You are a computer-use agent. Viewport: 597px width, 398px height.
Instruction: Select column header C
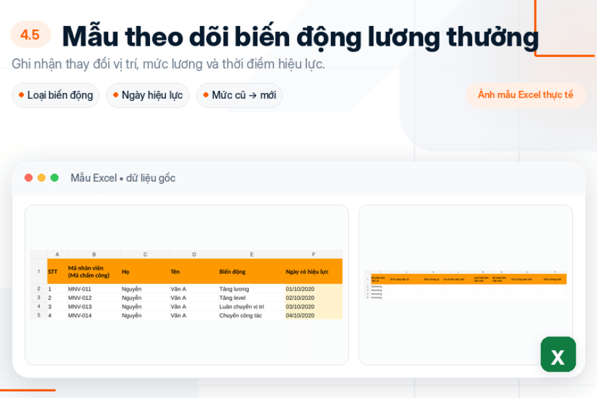pyautogui.click(x=145, y=255)
